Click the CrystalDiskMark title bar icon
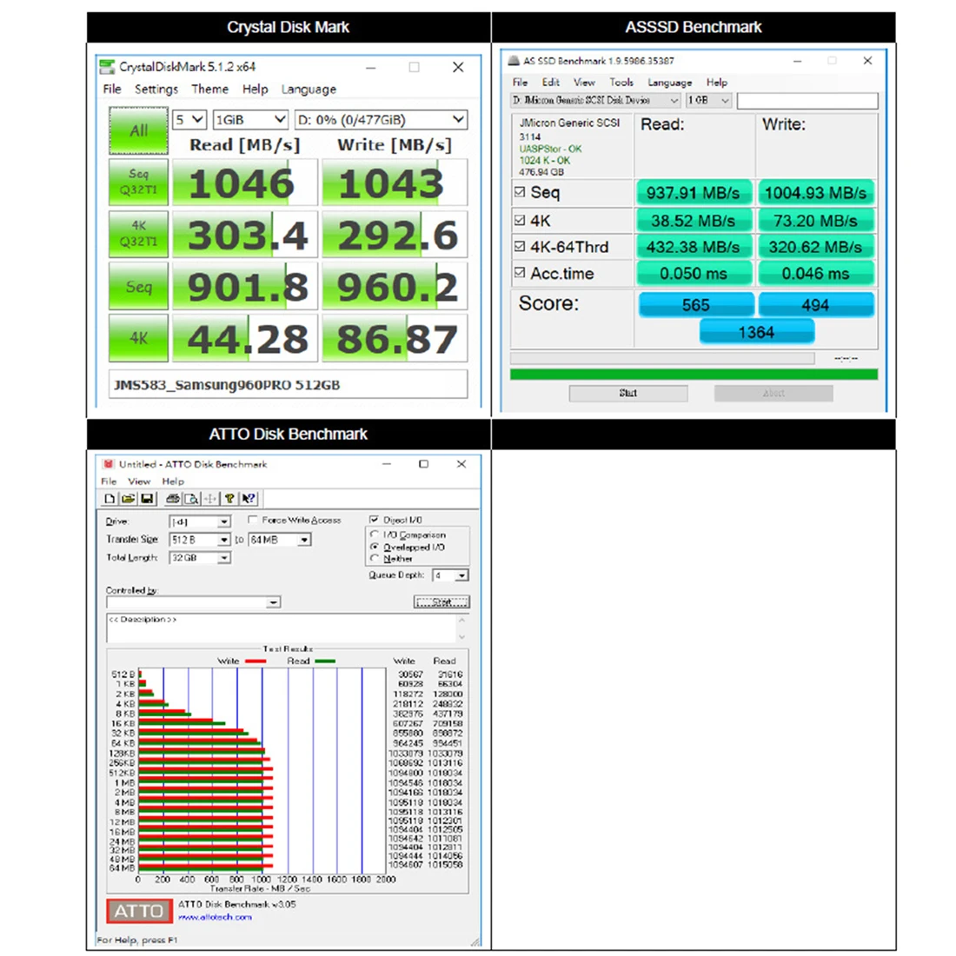The width and height of the screenshot is (956, 956). pos(107,66)
